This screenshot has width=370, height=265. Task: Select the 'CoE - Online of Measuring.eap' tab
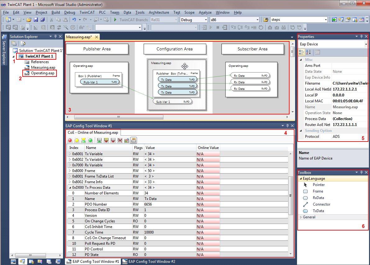point(93,132)
